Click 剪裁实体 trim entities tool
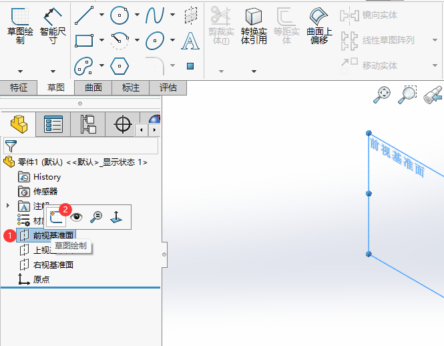444x346 pixels. 221,26
